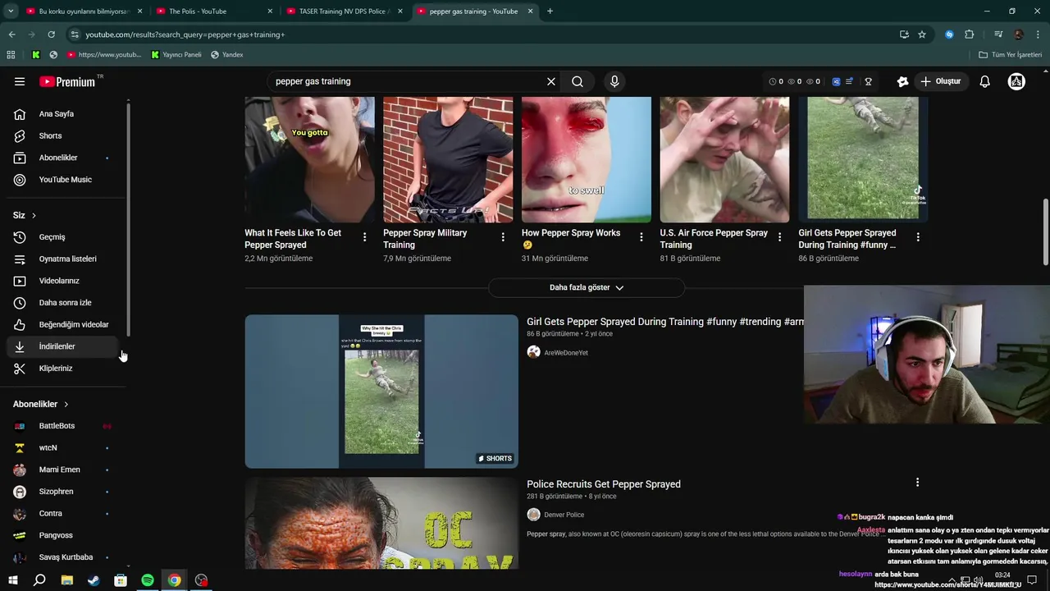Play What It Feels Like To Get Pepper Sprayed thumbnail
The height and width of the screenshot is (591, 1050).
309,159
